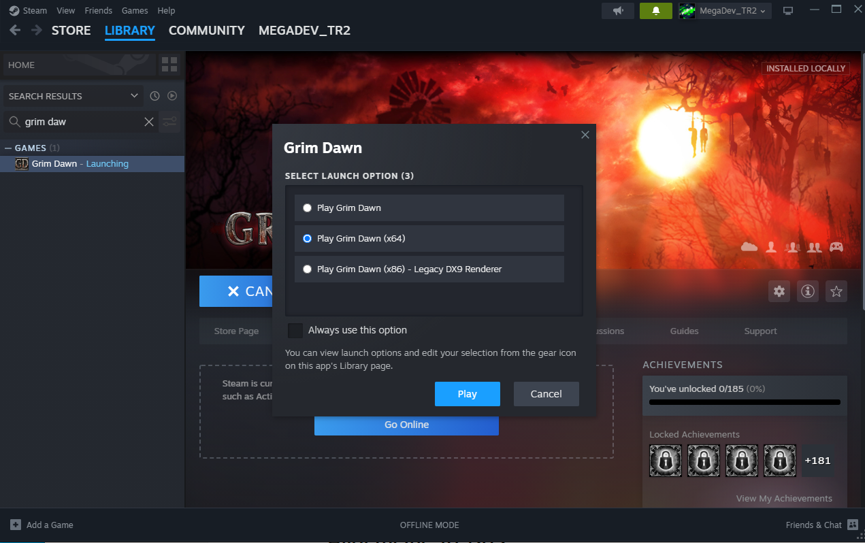
Task: Go forward with the right arrow
Action: (37, 31)
